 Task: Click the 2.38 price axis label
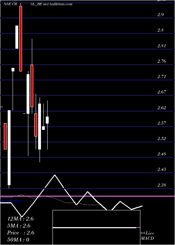coord(161,185)
